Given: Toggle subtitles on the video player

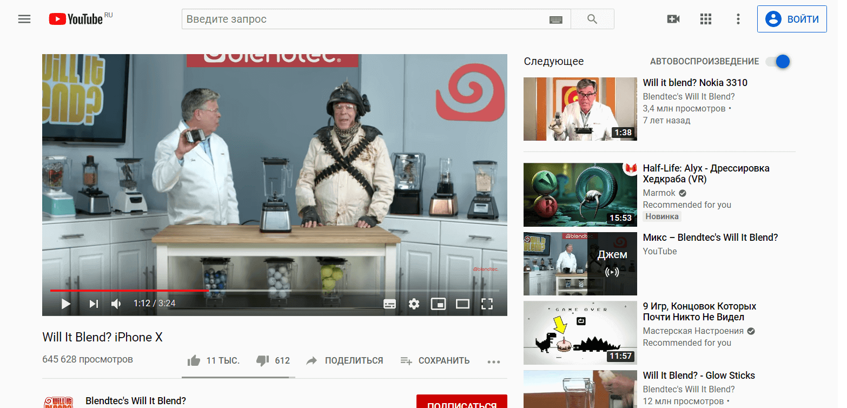Looking at the screenshot, I should 389,304.
